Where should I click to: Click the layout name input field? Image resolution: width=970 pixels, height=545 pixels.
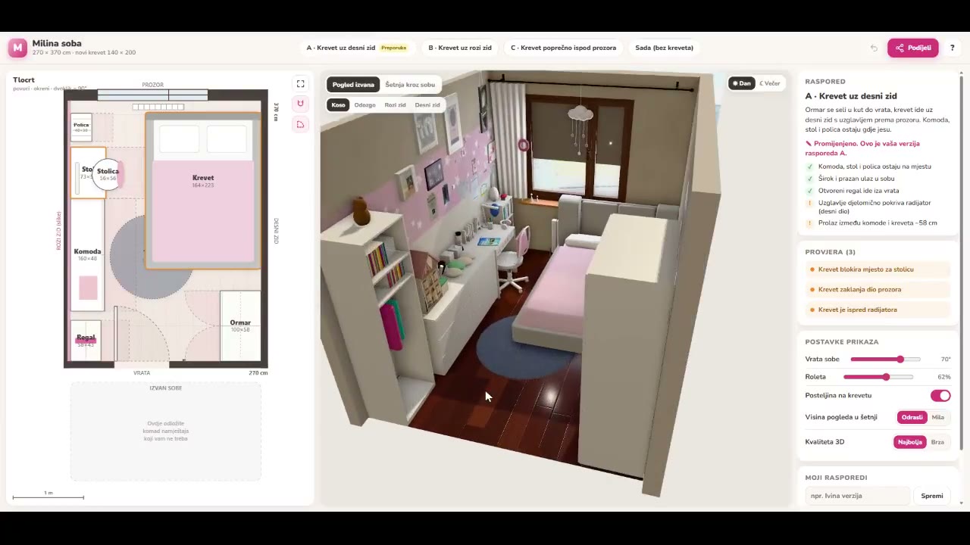coord(857,496)
